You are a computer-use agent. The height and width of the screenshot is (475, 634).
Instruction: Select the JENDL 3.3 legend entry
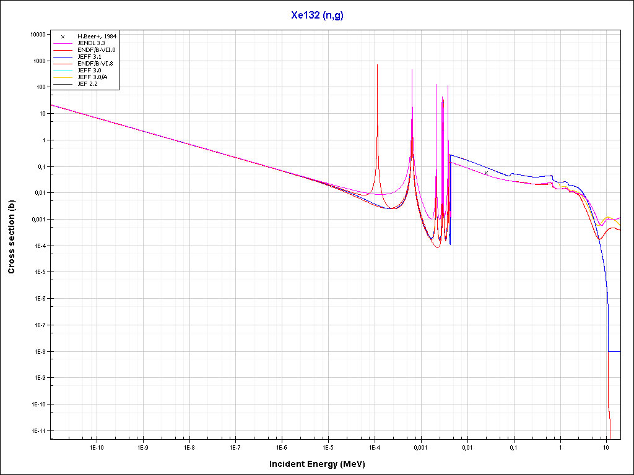click(91, 43)
